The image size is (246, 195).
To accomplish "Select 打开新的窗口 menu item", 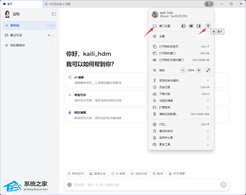I will [x=181, y=53].
